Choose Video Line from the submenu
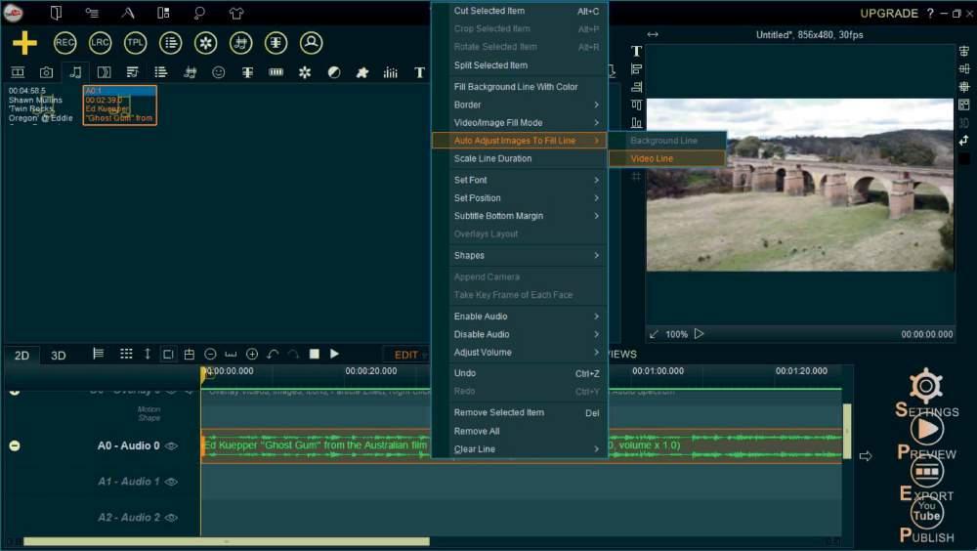This screenshot has width=977, height=551. click(652, 158)
